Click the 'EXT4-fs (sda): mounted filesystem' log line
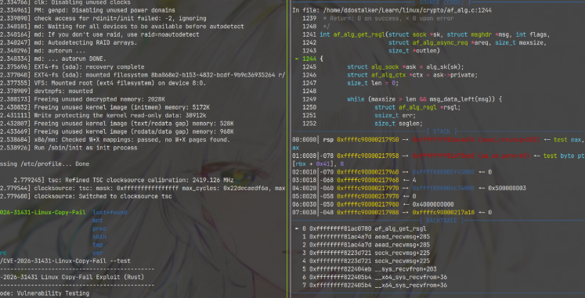585x298 pixels. click(143, 75)
